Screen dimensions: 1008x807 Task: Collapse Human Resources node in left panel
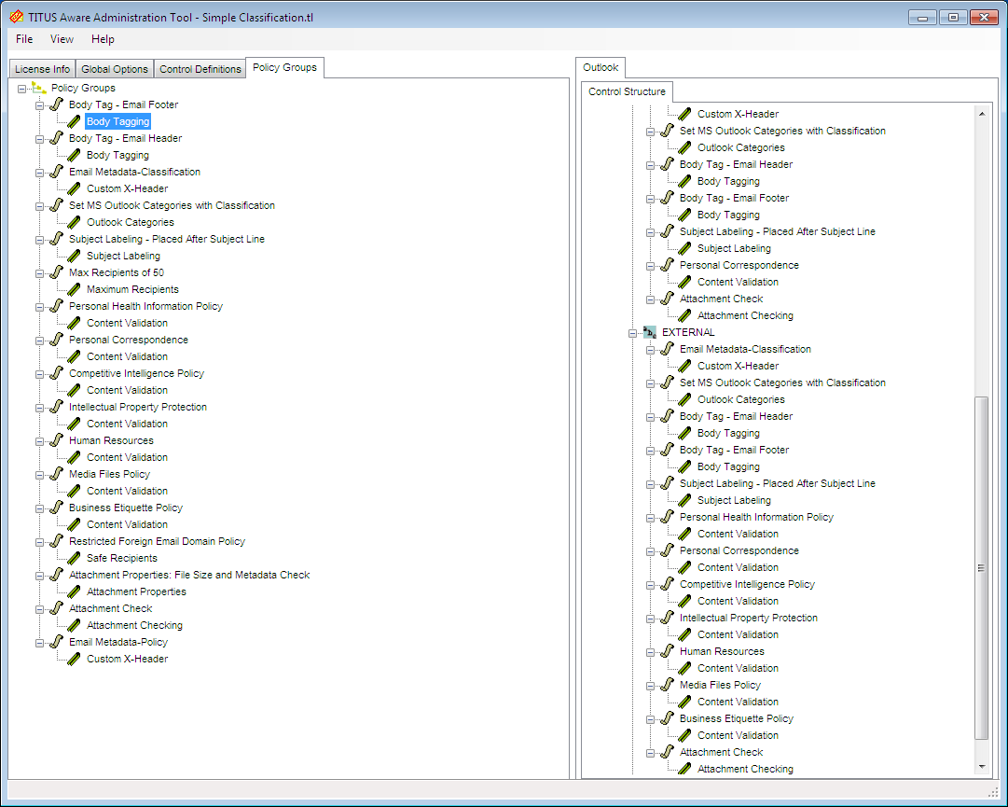click(40, 441)
